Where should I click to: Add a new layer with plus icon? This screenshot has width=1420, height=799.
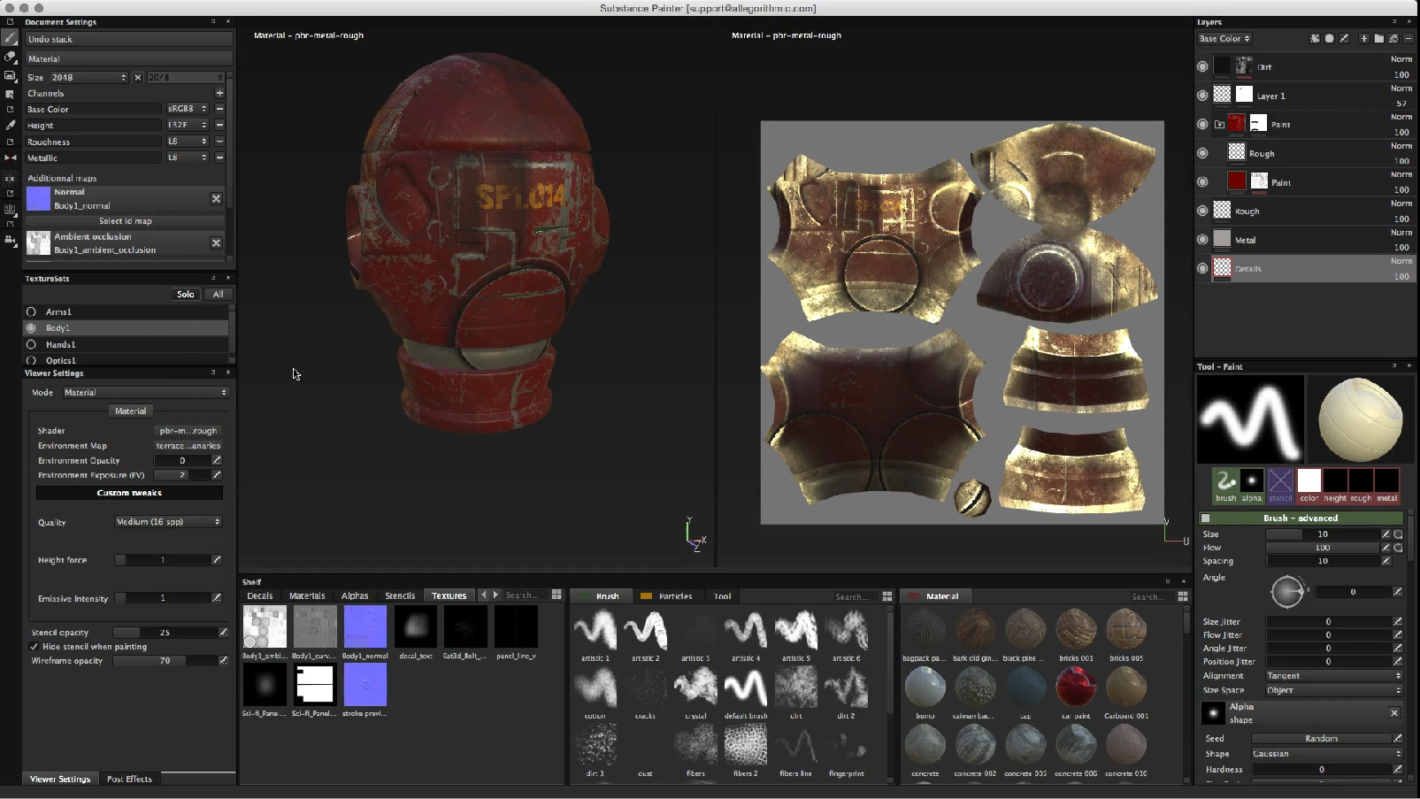(x=1363, y=39)
